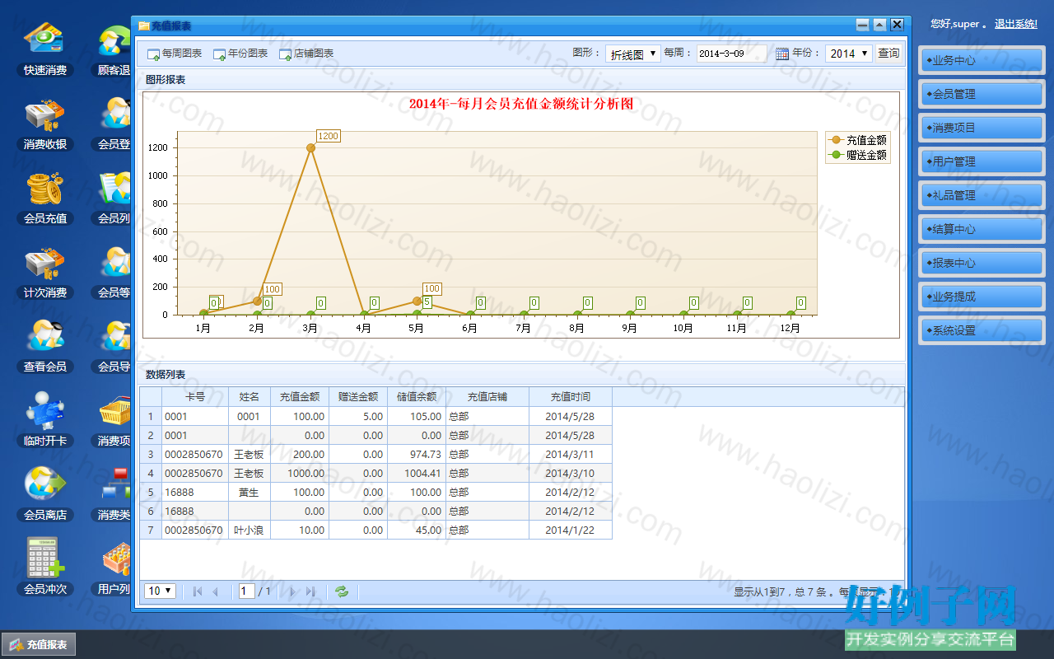The image size is (1054, 659).
Task: Open the 会员等 desktop icon
Action: click(114, 273)
